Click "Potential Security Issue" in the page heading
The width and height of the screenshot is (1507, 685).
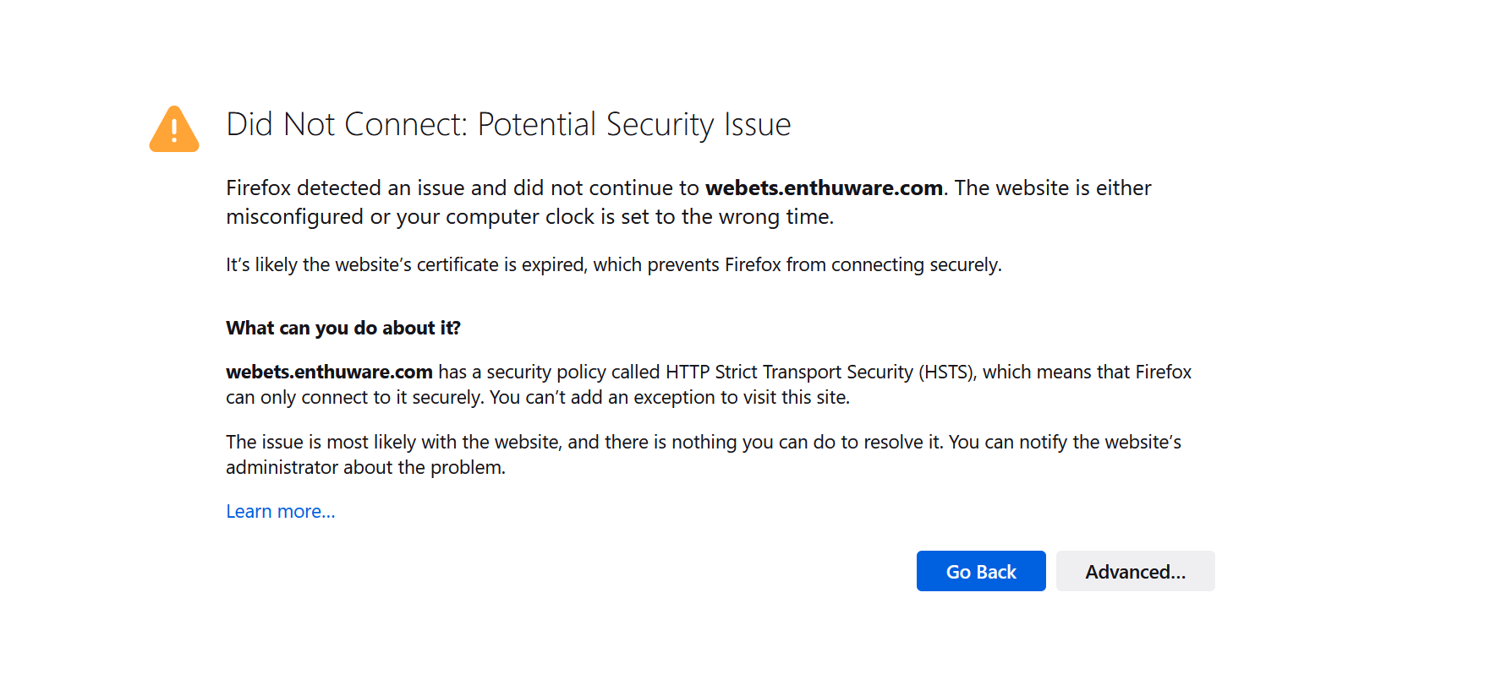(633, 124)
